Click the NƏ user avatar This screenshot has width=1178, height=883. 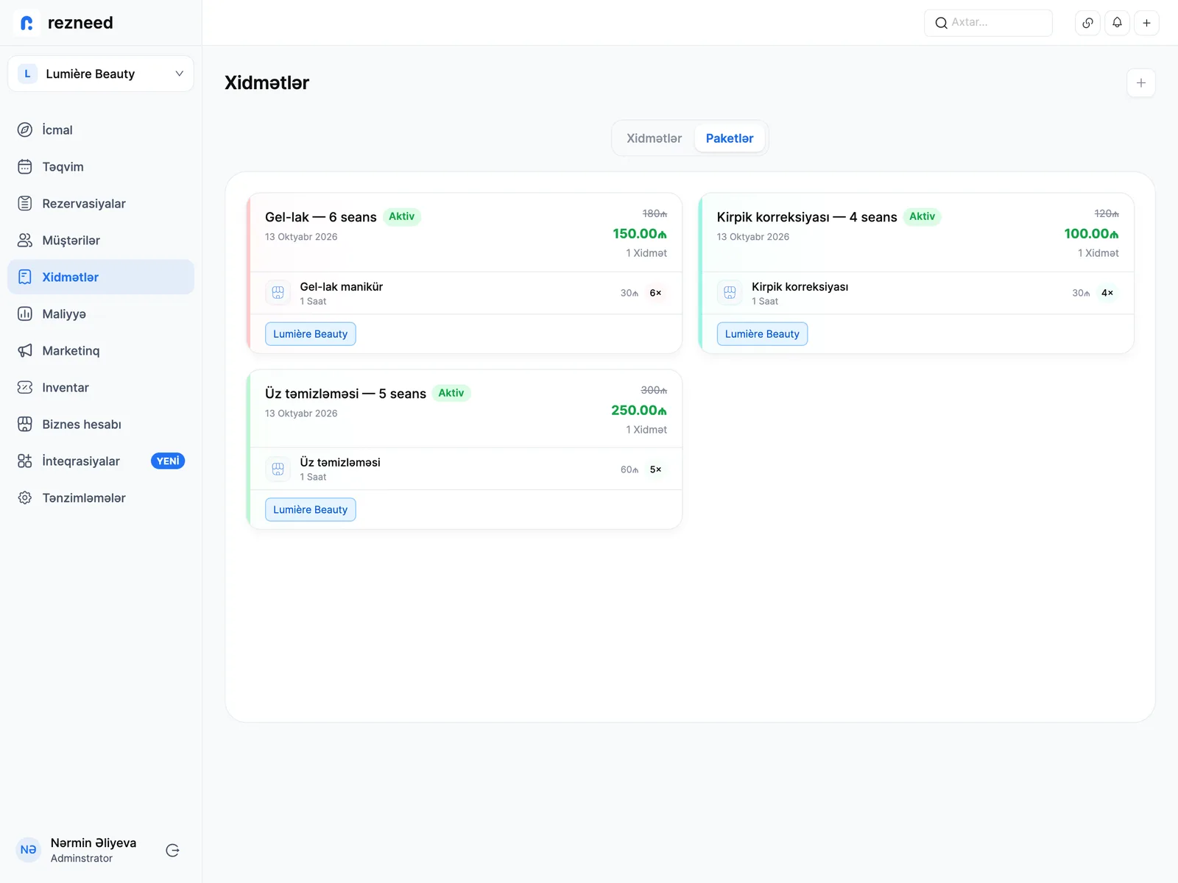pos(29,850)
